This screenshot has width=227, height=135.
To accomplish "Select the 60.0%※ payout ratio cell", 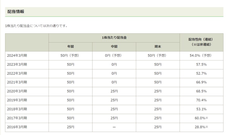I will pos(201,118).
